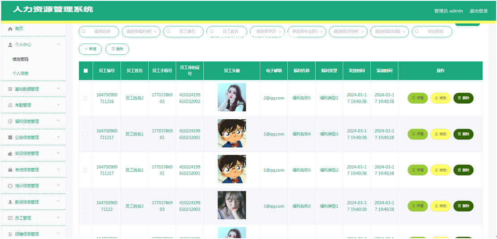Toggle the select-all checkbox in table header
This screenshot has width=497, height=239.
tap(86, 71)
